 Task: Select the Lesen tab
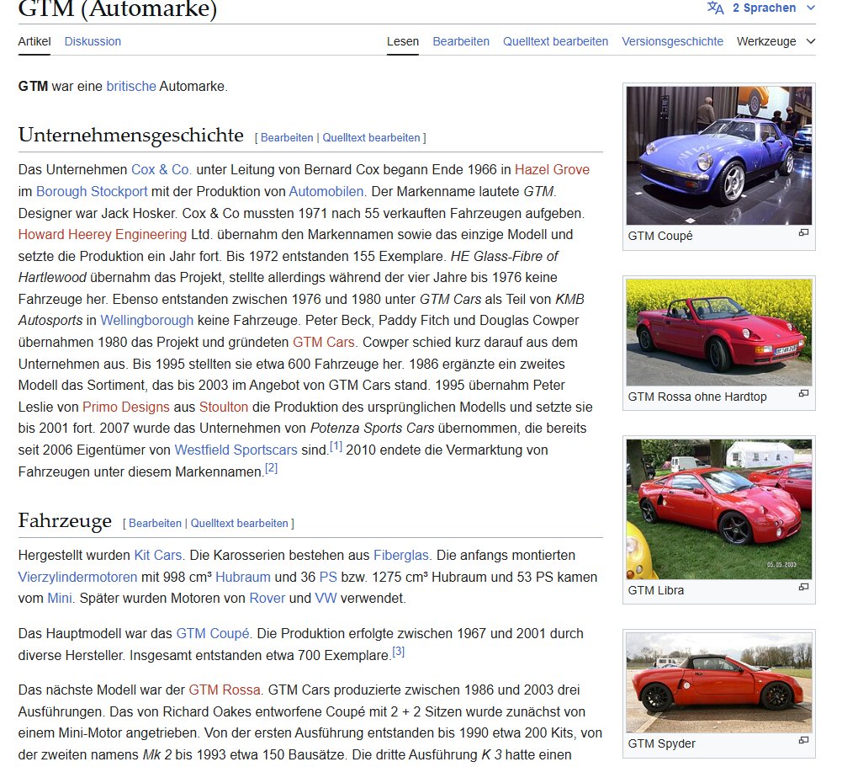coord(403,41)
